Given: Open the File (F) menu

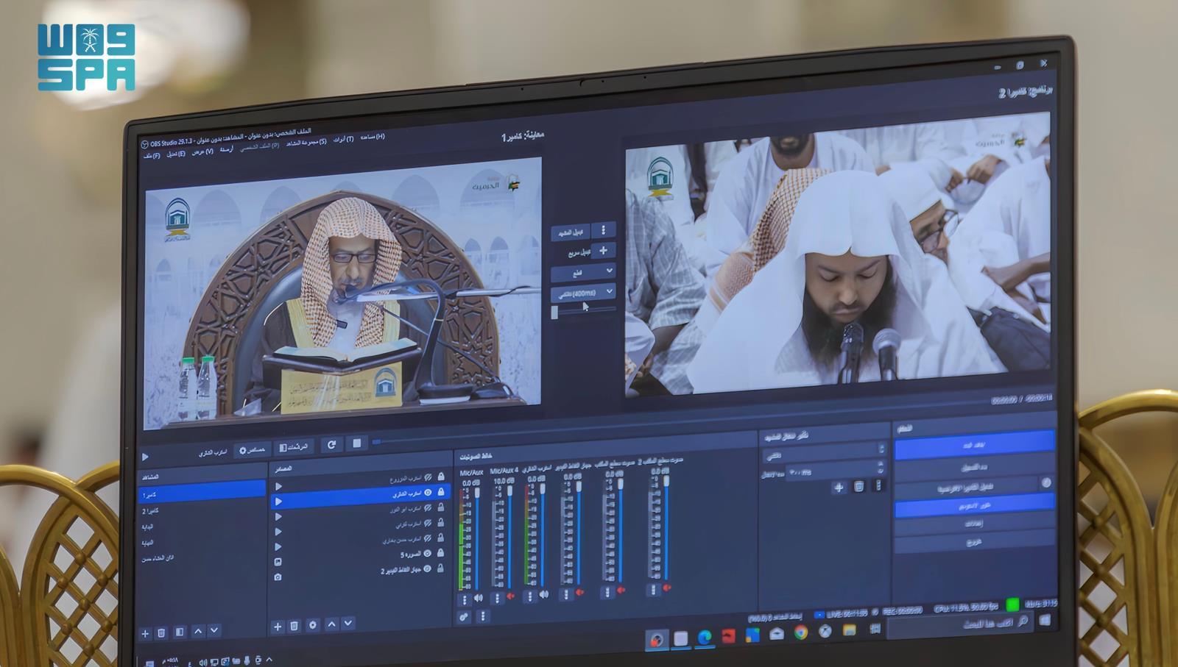Looking at the screenshot, I should click(152, 156).
